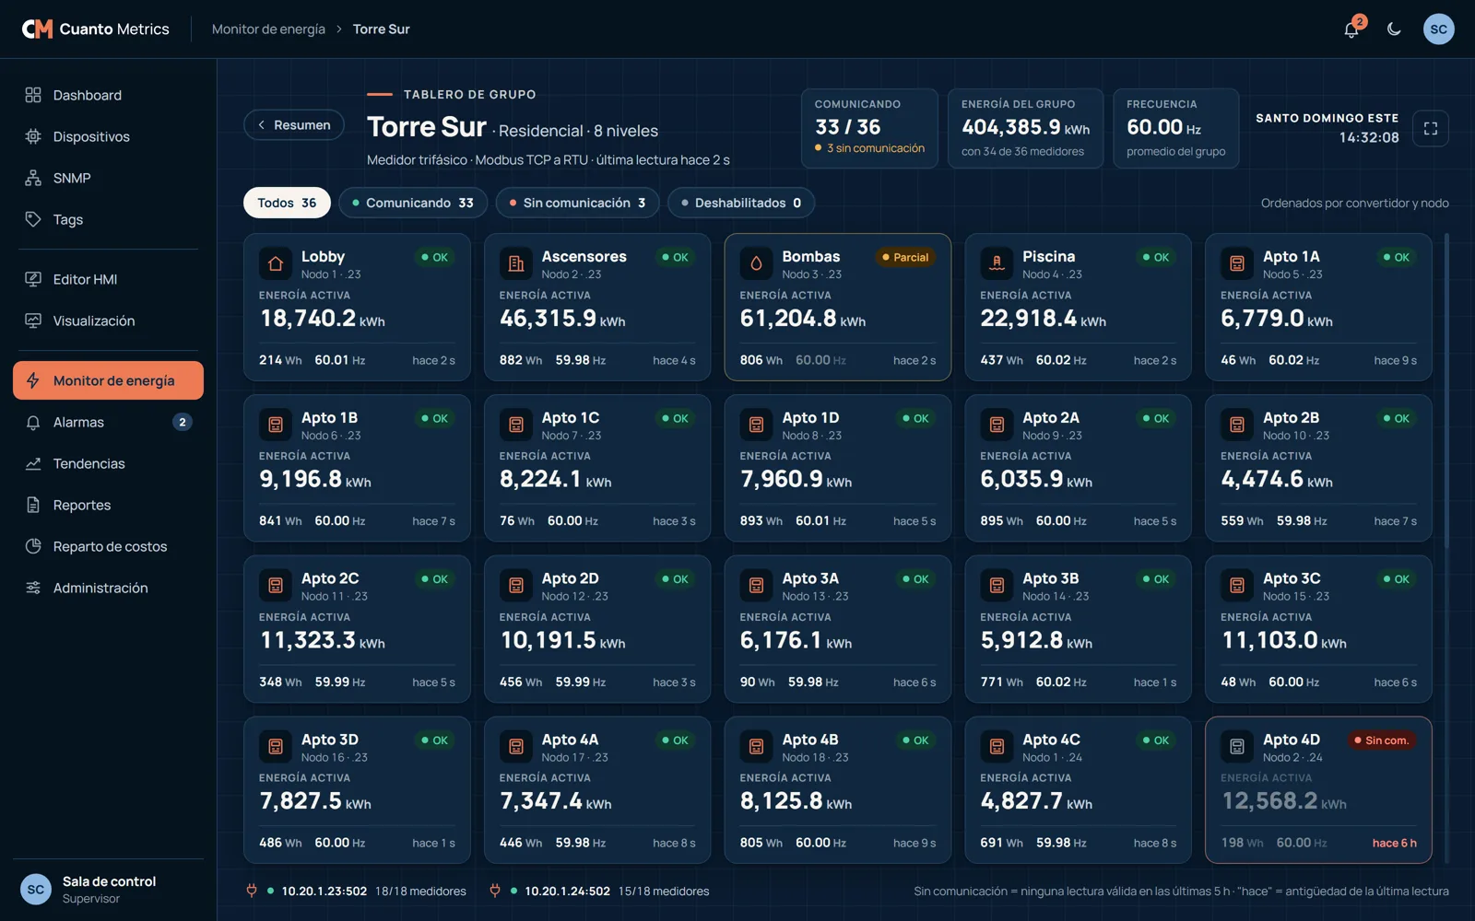Viewport: 1475px width, 921px height.
Task: Click the Bombas water drop icon
Action: coord(756,264)
